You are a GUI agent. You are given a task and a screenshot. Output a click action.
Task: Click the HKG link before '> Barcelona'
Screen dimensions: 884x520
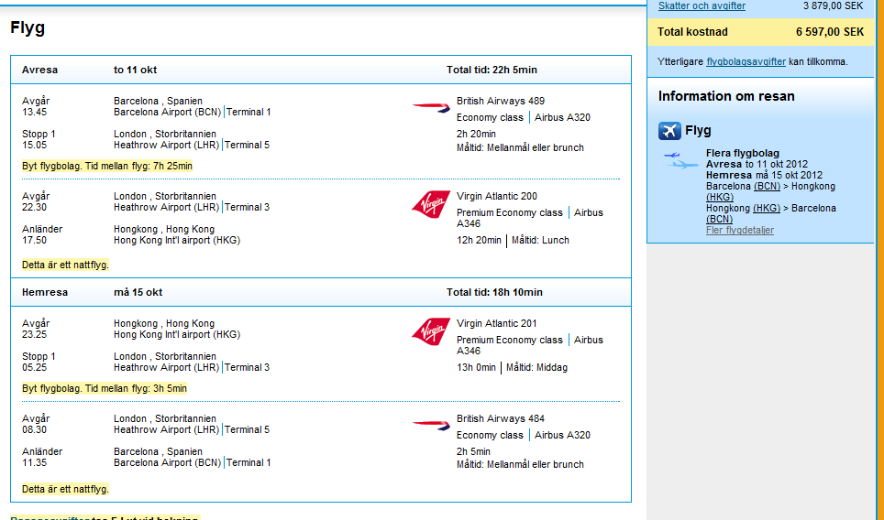click(767, 208)
